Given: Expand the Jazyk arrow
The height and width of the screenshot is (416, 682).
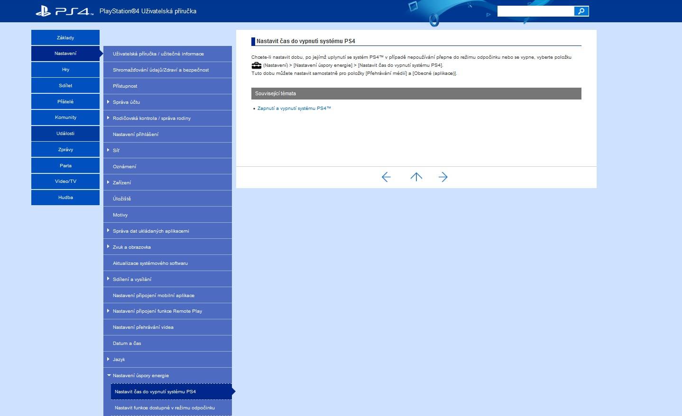Looking at the screenshot, I should (108, 359).
